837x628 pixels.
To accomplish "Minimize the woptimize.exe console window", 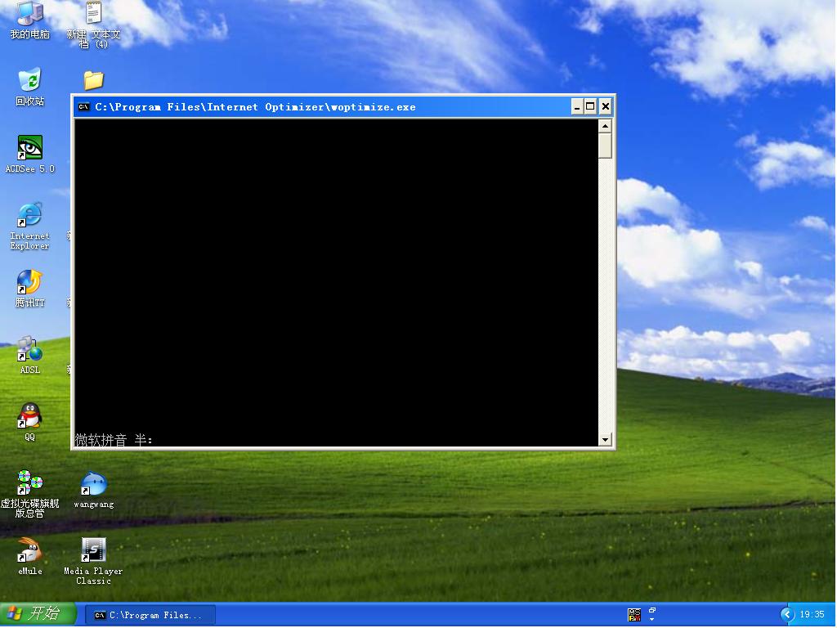I will click(576, 107).
